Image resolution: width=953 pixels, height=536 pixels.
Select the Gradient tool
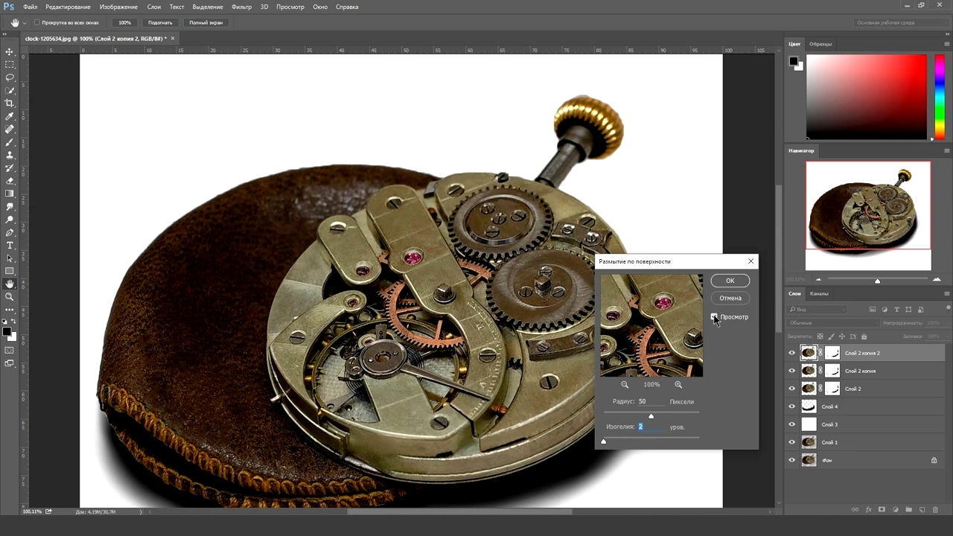click(x=10, y=194)
